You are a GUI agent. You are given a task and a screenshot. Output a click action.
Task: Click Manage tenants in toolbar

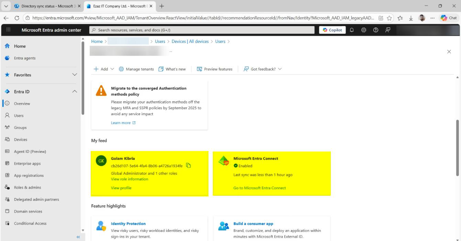click(x=136, y=69)
